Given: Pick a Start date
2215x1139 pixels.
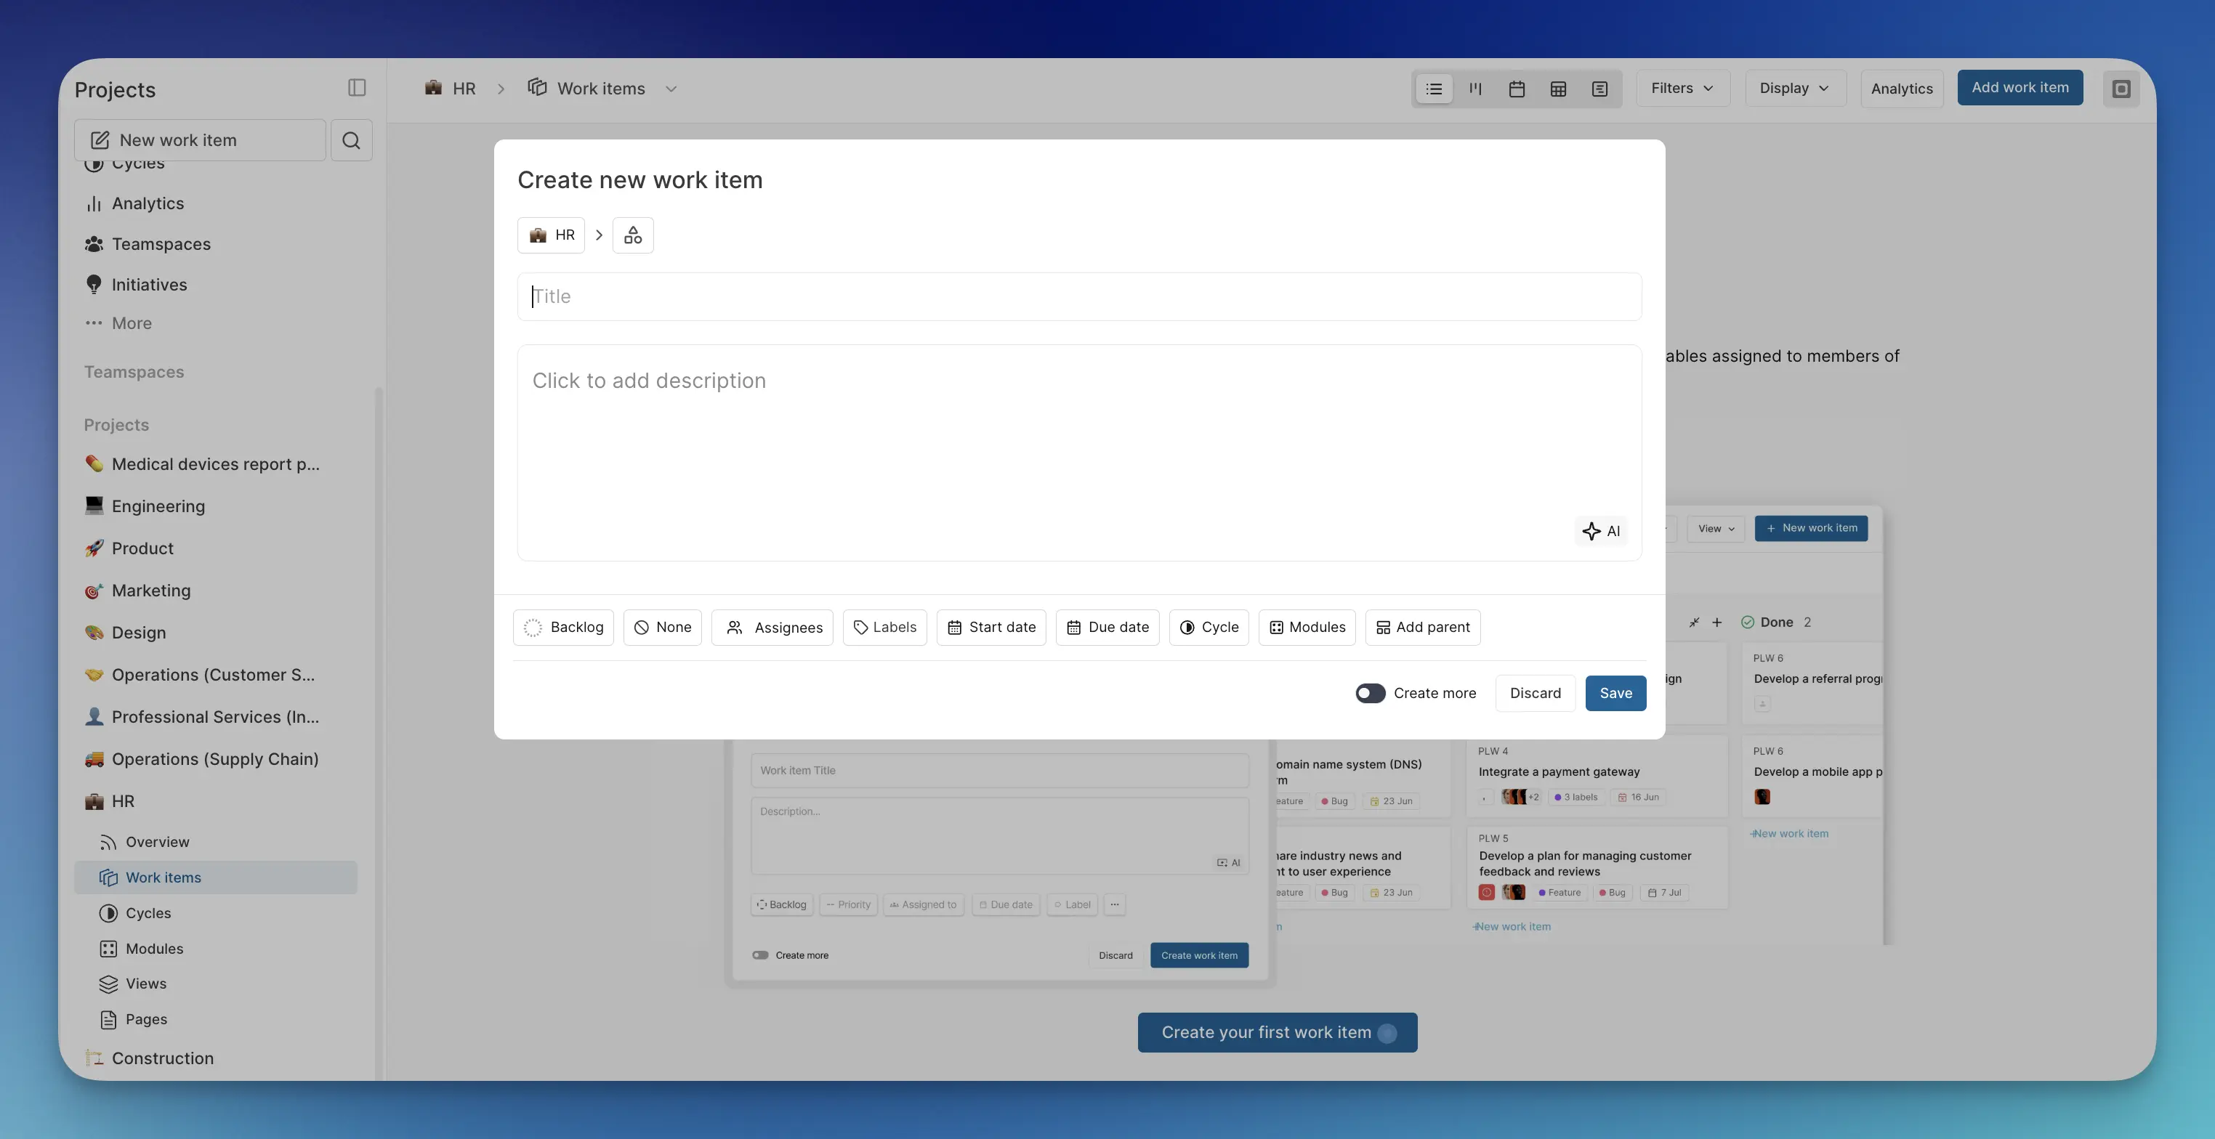Looking at the screenshot, I should point(991,628).
